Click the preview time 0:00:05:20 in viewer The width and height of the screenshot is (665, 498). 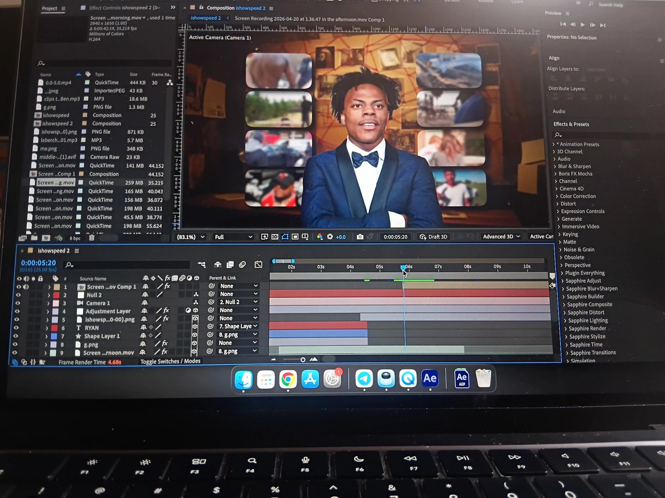point(395,237)
